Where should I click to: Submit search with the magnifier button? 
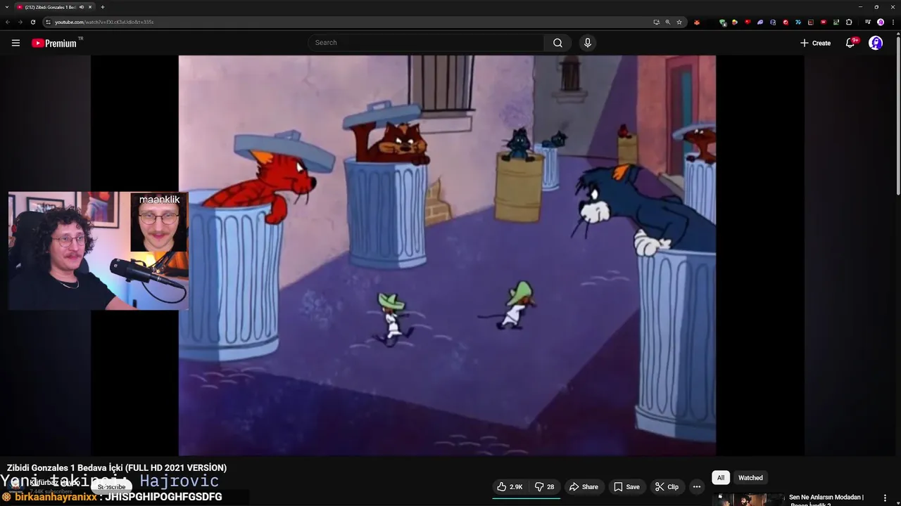[x=557, y=43]
